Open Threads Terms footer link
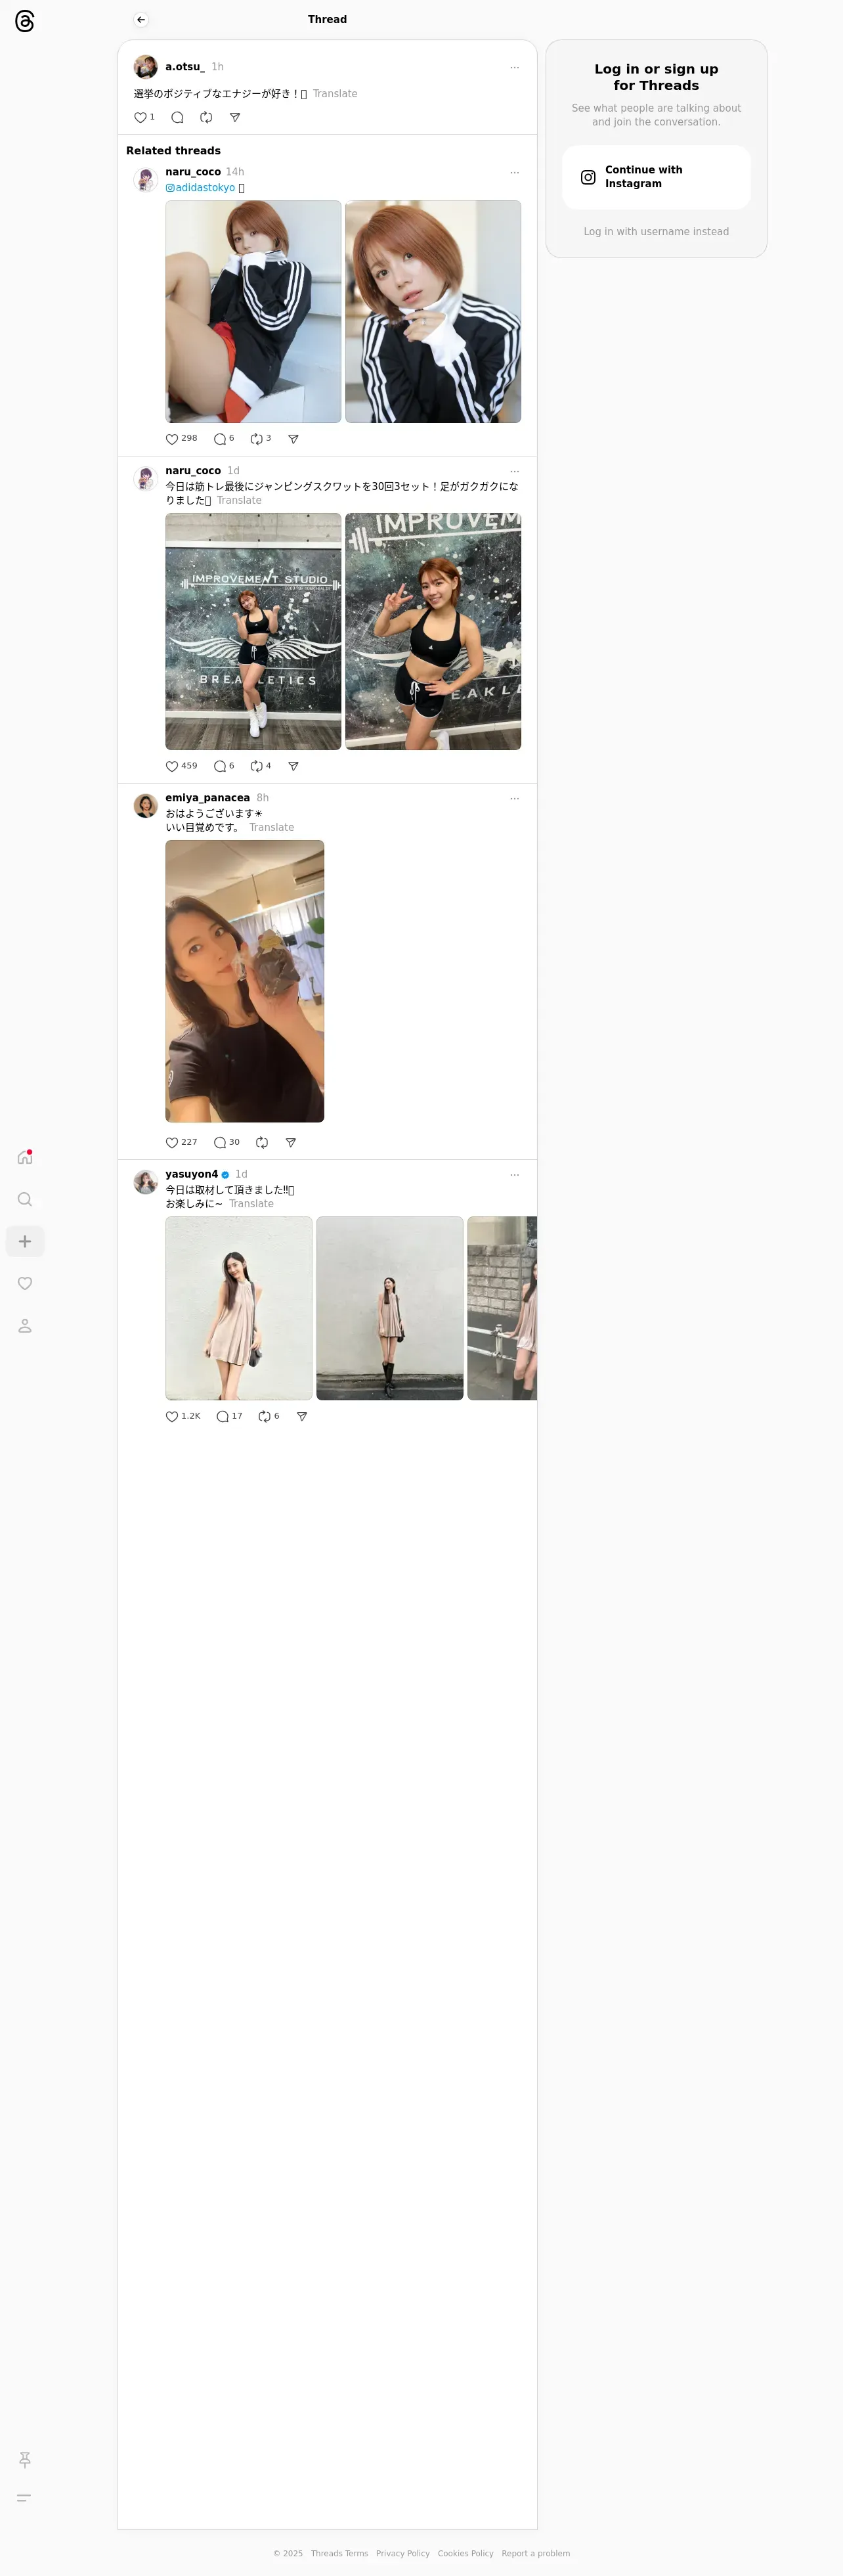The width and height of the screenshot is (843, 2576). tap(339, 2553)
